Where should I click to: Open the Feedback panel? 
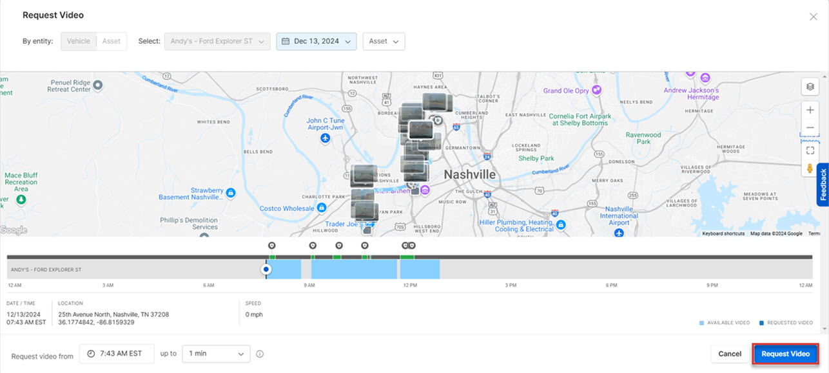[x=823, y=186]
